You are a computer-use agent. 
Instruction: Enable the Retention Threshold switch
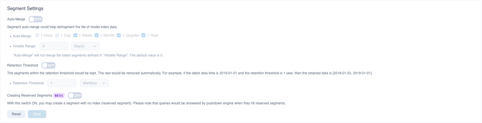[48, 65]
